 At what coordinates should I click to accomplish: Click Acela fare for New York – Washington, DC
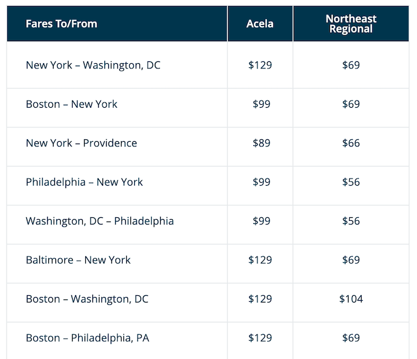click(x=260, y=65)
